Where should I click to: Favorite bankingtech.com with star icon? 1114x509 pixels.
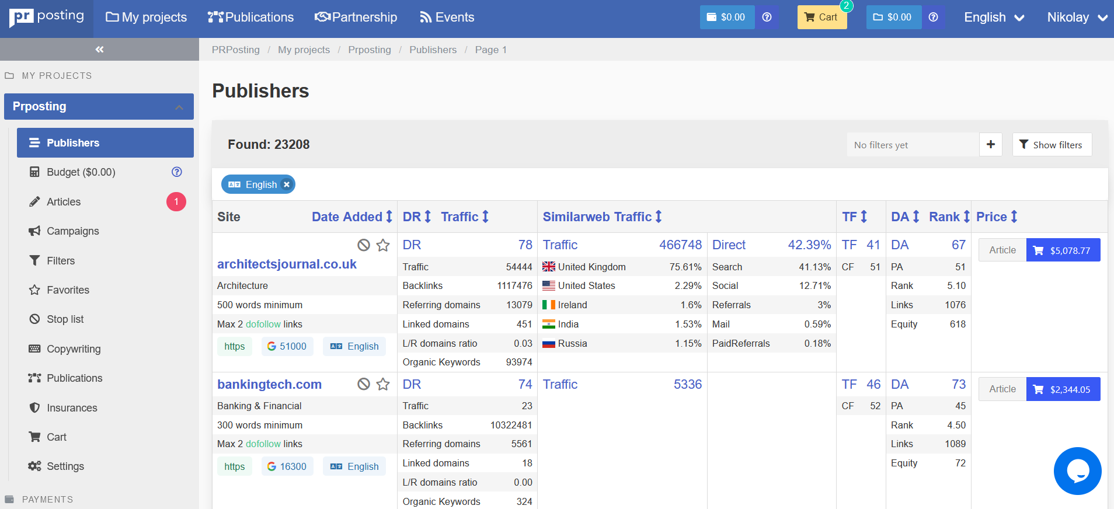click(x=383, y=384)
